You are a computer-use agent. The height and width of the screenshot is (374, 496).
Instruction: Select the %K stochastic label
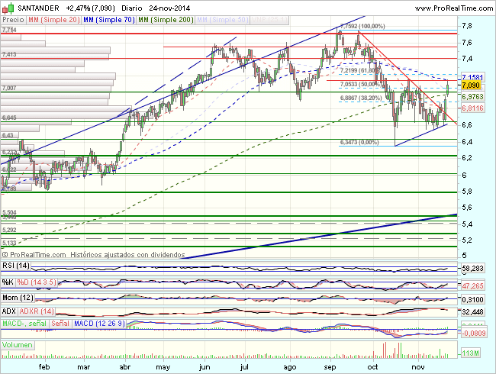coord(8,282)
